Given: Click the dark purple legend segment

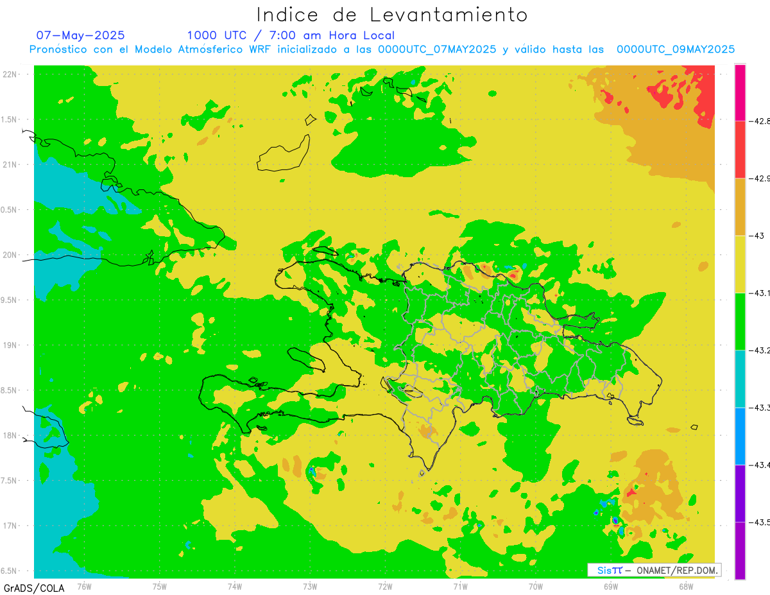Looking at the screenshot, I should [740, 493].
